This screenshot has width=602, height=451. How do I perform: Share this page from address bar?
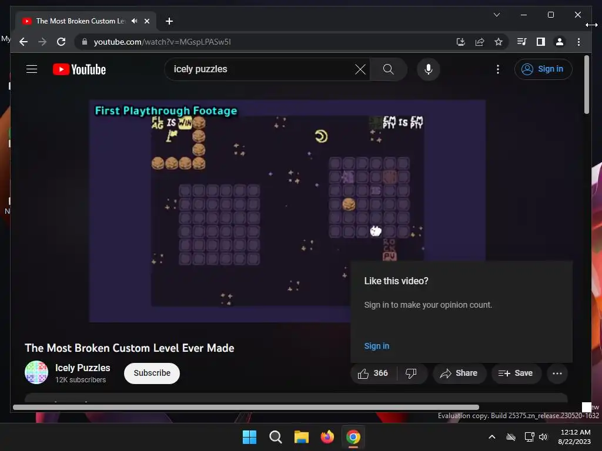pyautogui.click(x=480, y=42)
